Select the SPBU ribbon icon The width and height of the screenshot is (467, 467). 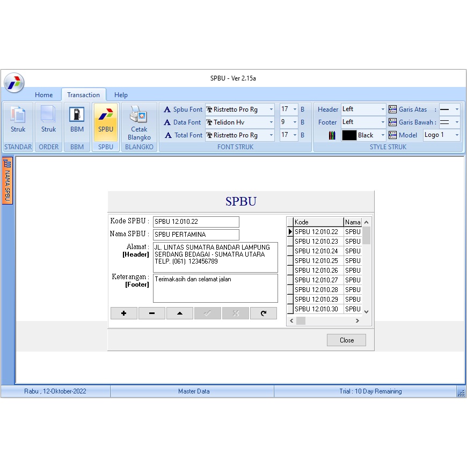pos(106,122)
